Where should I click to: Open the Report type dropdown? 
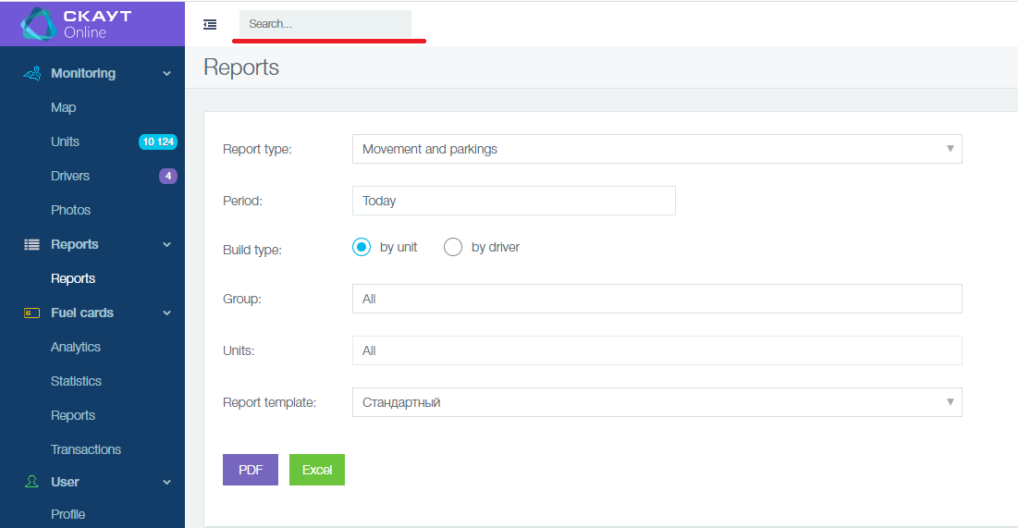click(x=656, y=149)
